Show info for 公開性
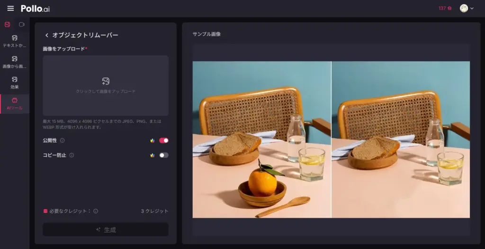 pyautogui.click(x=62, y=140)
